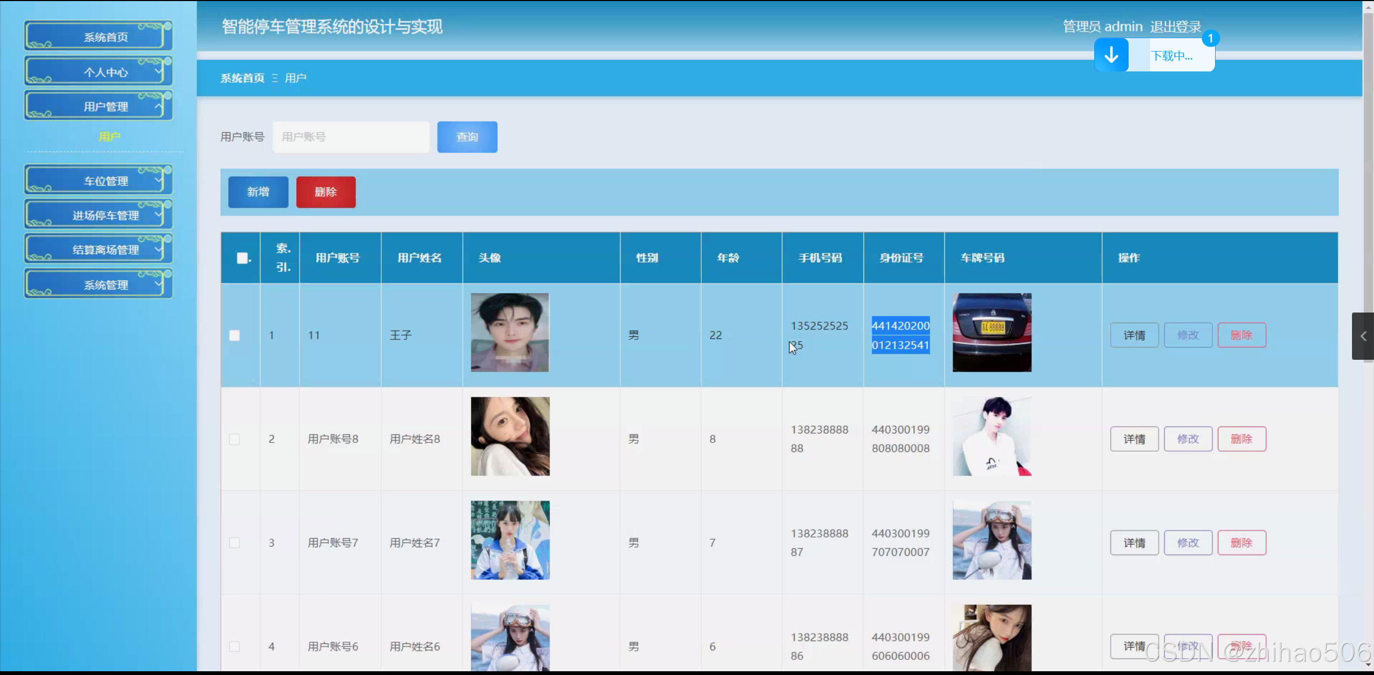Open avatar photo of user 王子
1374x675 pixels.
[x=510, y=332]
